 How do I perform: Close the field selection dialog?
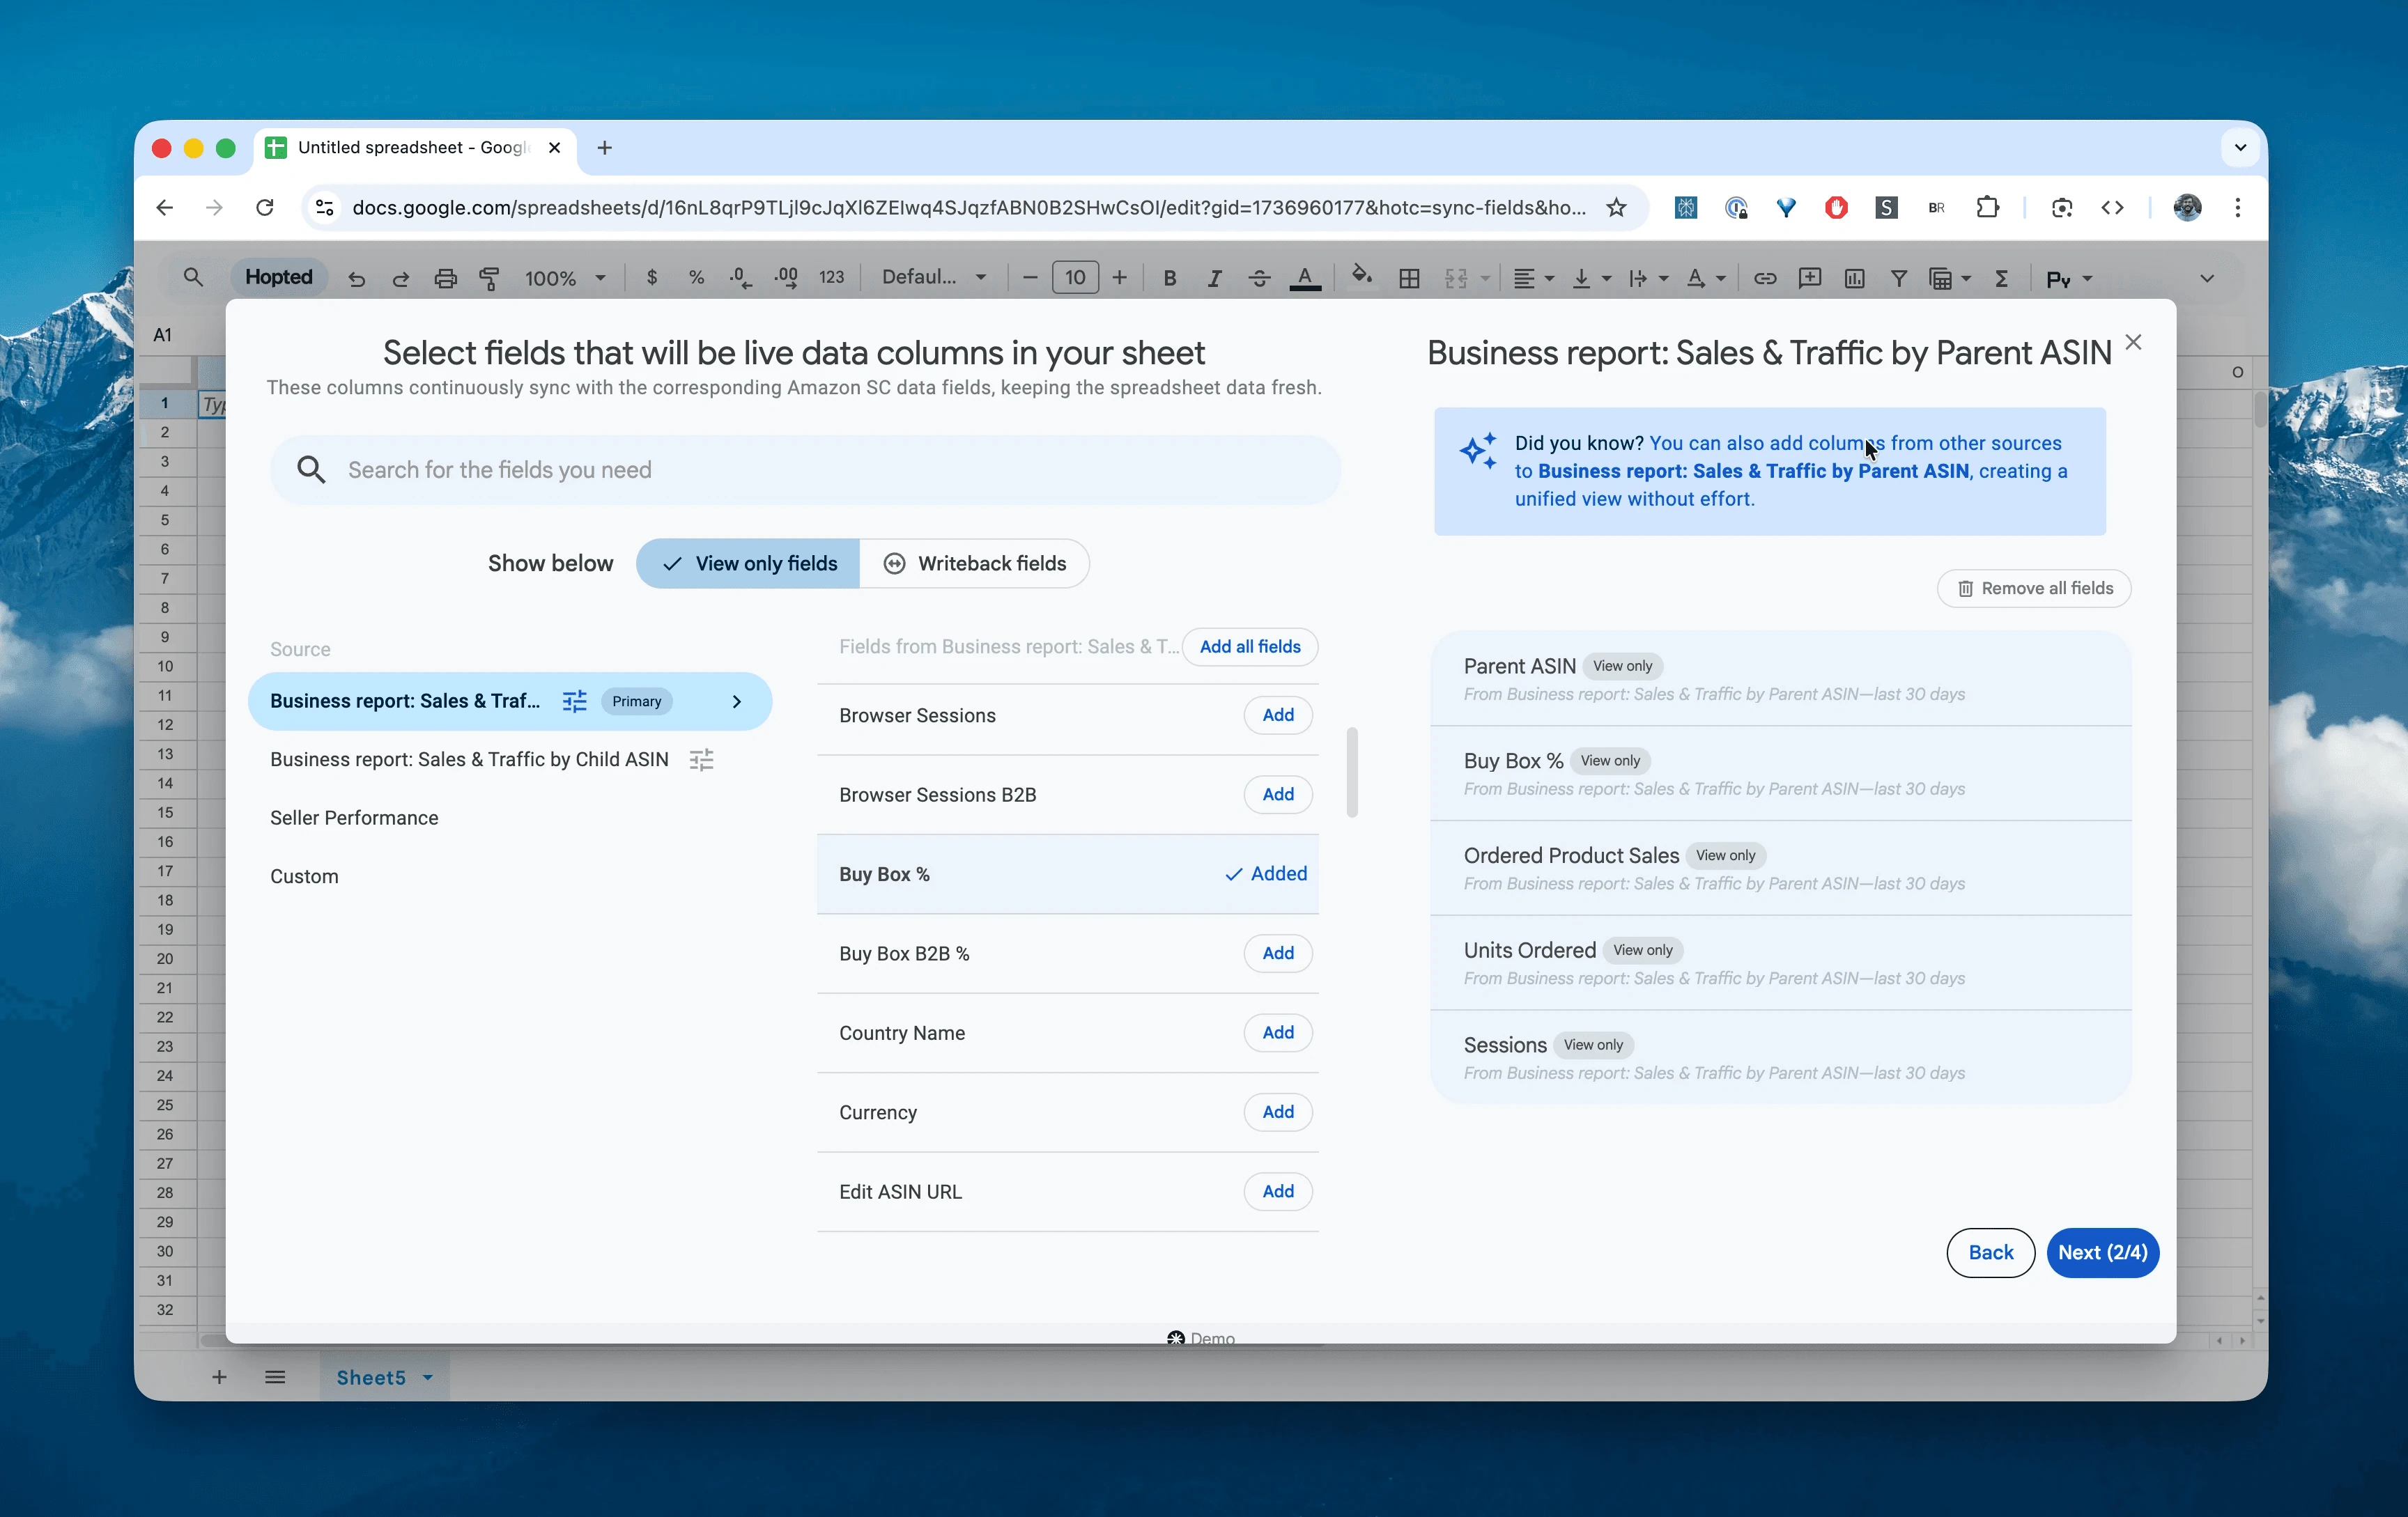pyautogui.click(x=2133, y=343)
